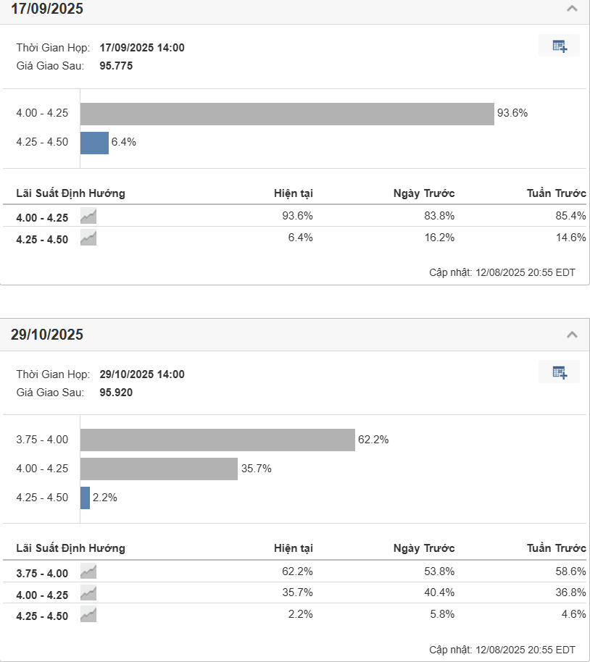Click the blue 2.2% probability bar

click(x=86, y=498)
